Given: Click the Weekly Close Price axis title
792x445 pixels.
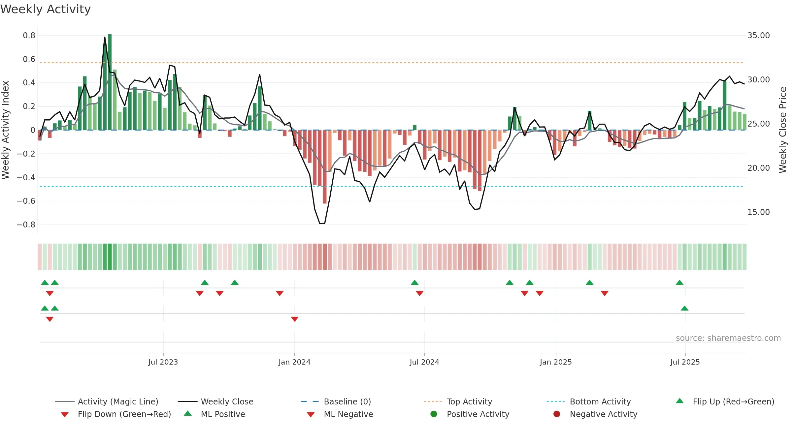Looking at the screenshot, I should (x=783, y=130).
